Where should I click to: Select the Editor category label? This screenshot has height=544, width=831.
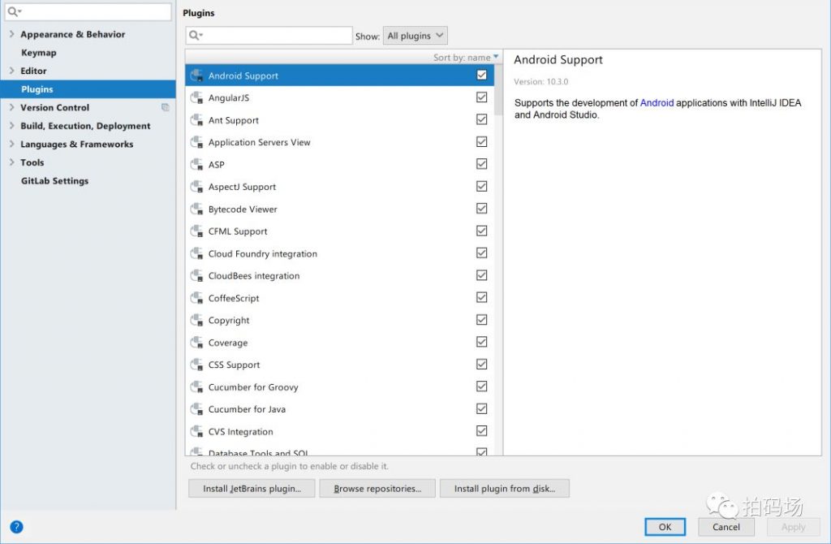pyautogui.click(x=33, y=71)
